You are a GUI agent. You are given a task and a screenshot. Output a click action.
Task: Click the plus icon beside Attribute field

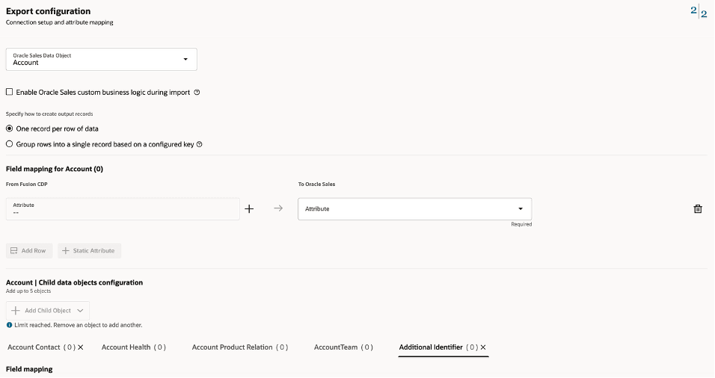click(249, 209)
